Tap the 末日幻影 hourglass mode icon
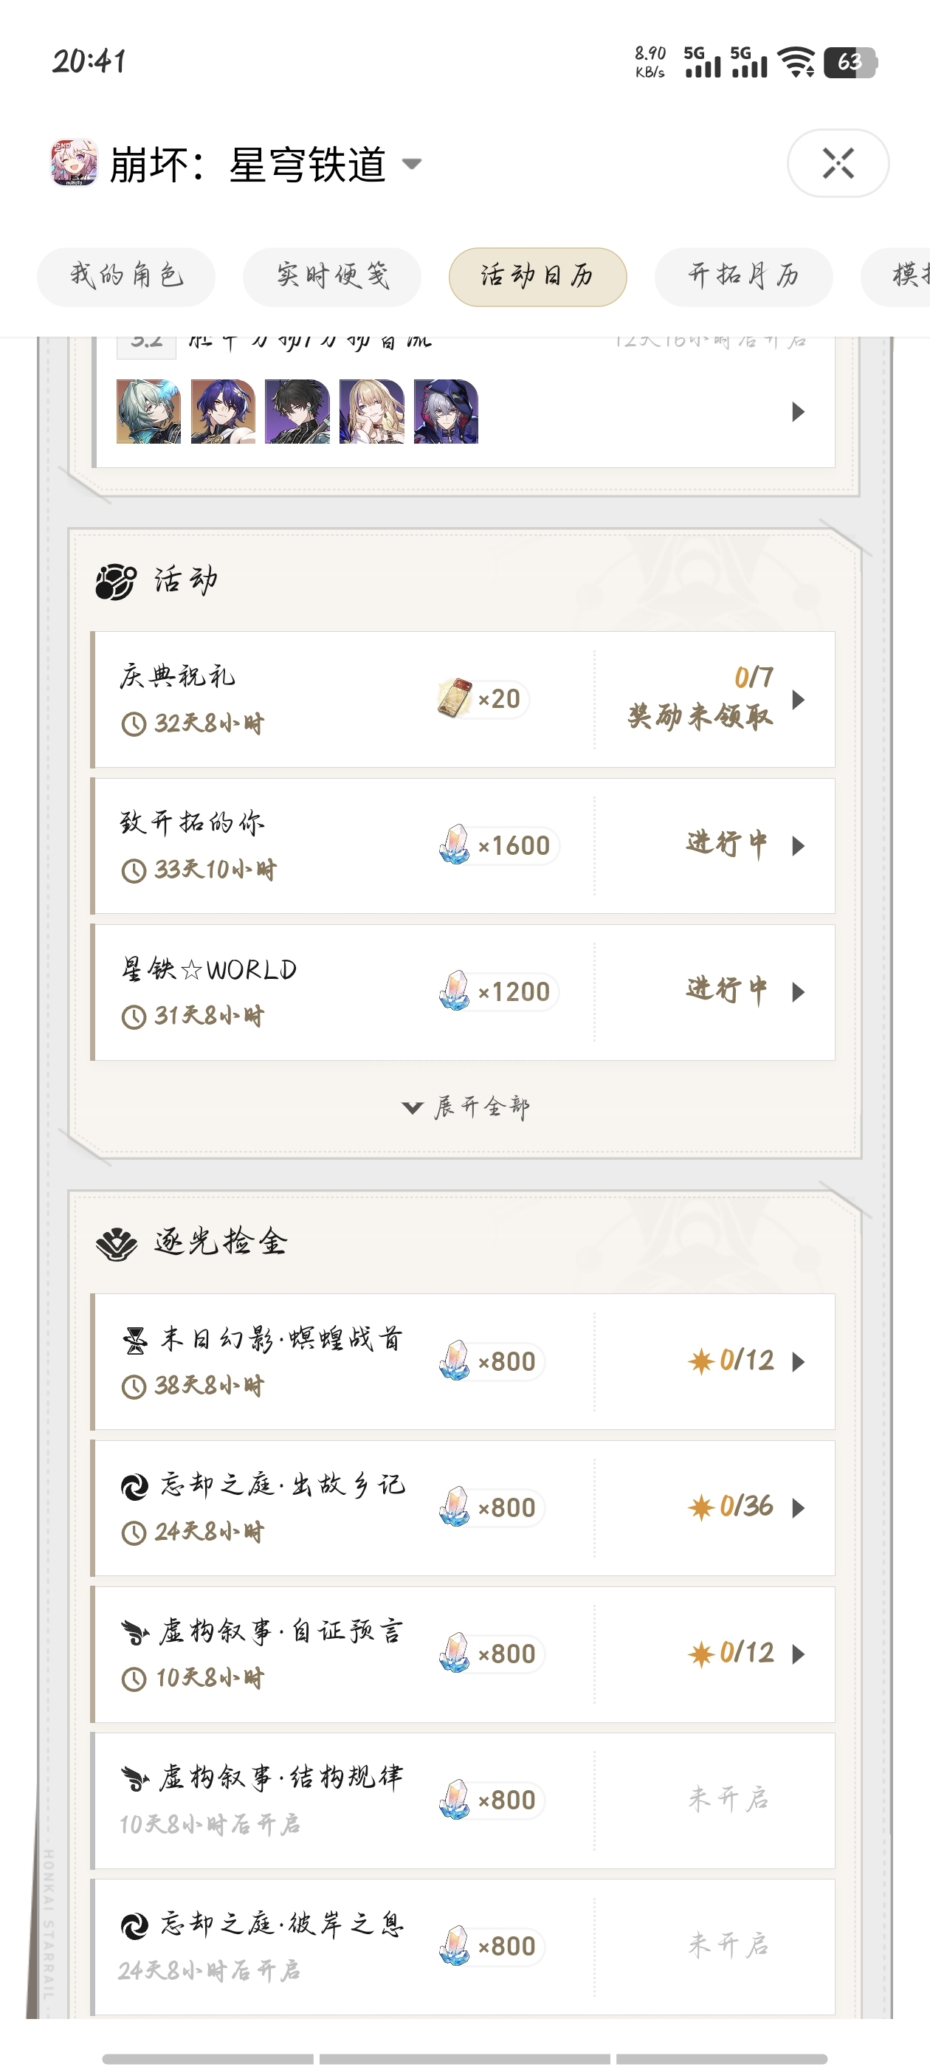This screenshot has width=930, height=2067. pyautogui.click(x=136, y=1340)
